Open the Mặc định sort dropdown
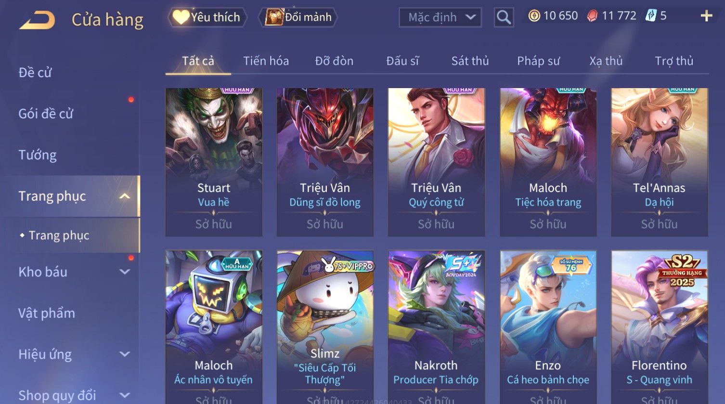The width and height of the screenshot is (725, 404). (440, 17)
